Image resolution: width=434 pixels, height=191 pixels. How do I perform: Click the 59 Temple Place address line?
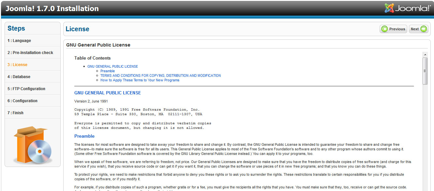tap(138, 114)
